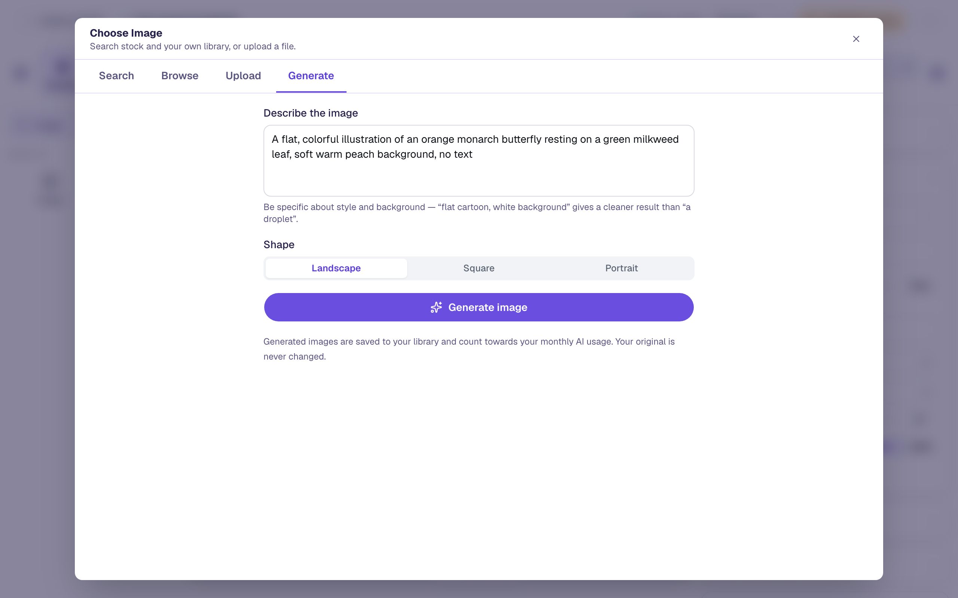Close the Choose Image dialog

tap(856, 39)
